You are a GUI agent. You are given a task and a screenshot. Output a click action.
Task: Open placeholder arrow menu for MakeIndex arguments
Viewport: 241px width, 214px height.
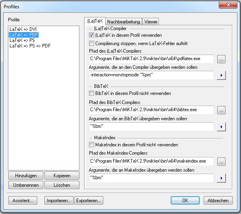point(222,178)
